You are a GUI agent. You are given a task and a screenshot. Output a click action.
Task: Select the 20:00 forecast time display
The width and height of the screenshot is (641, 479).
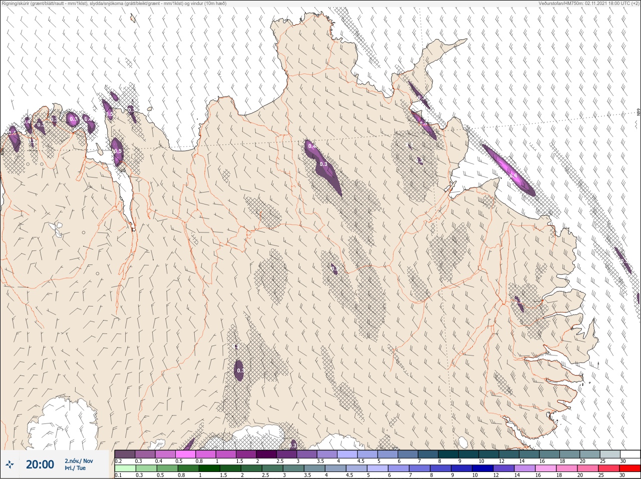pyautogui.click(x=40, y=464)
